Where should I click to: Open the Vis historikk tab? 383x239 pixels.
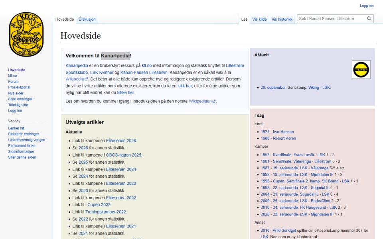[282, 19]
